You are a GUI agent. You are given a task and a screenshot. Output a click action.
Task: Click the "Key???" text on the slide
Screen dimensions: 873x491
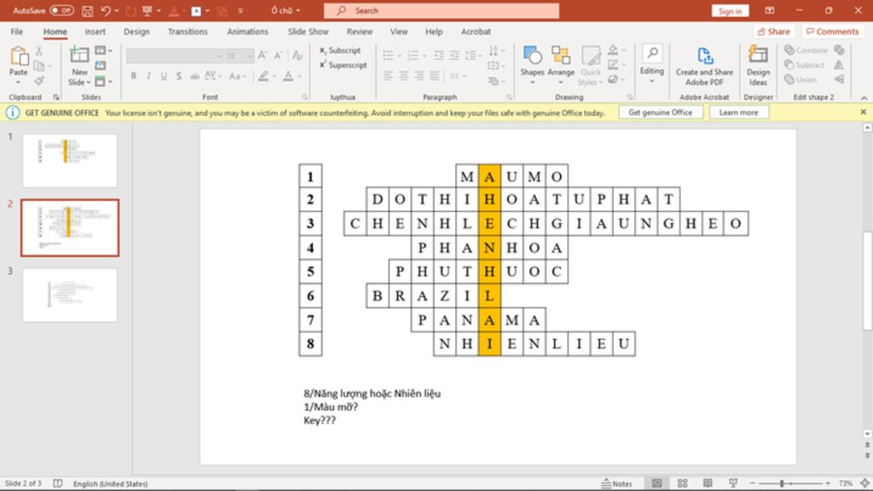coord(320,420)
